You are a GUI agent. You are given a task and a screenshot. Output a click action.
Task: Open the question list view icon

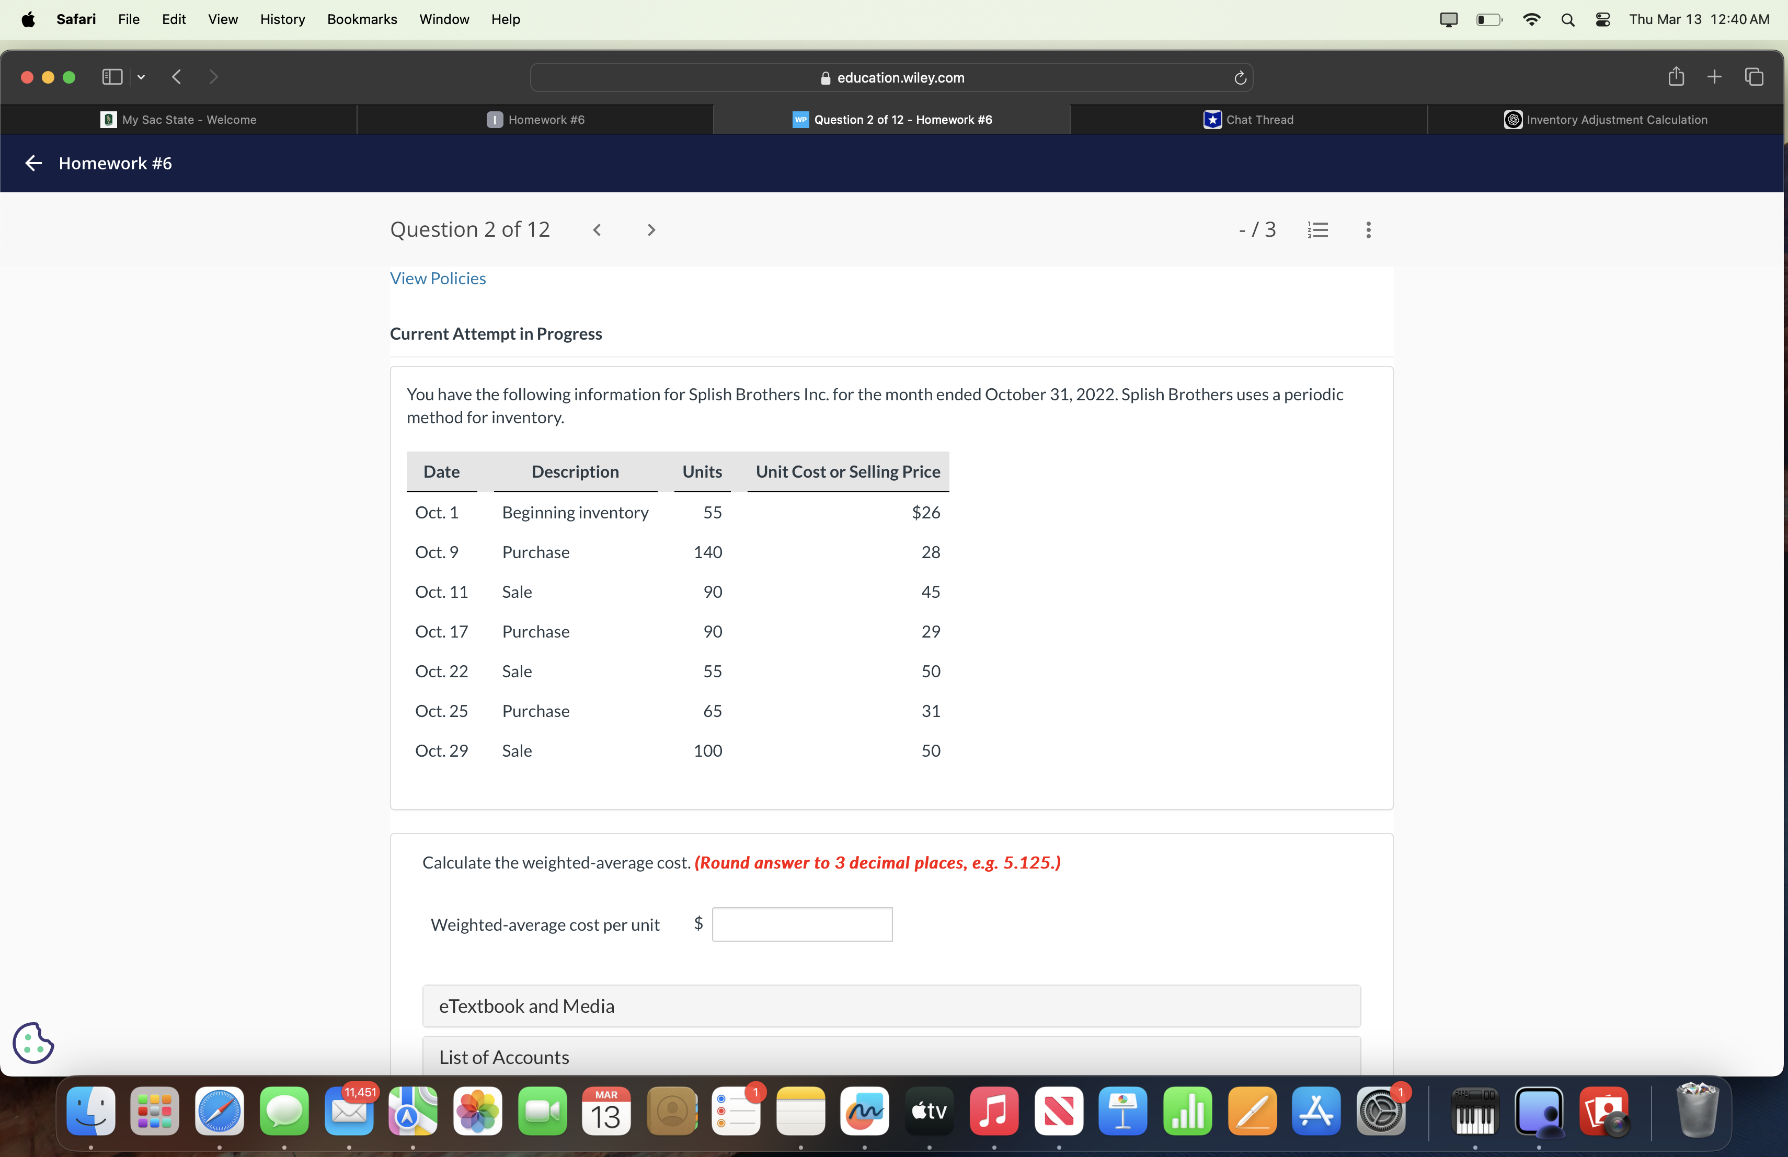coord(1319,230)
